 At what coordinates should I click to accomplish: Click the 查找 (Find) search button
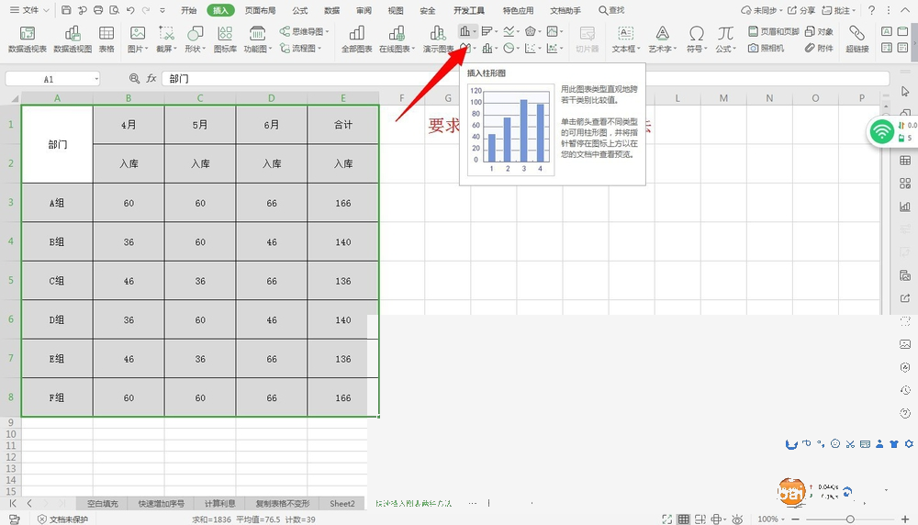click(x=611, y=10)
